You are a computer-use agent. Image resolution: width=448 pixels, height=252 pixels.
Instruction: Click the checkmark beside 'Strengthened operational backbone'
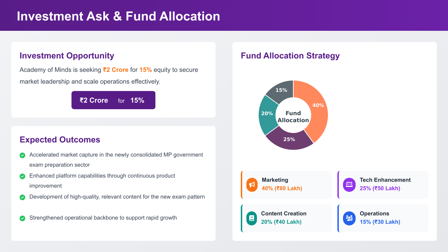point(22,218)
